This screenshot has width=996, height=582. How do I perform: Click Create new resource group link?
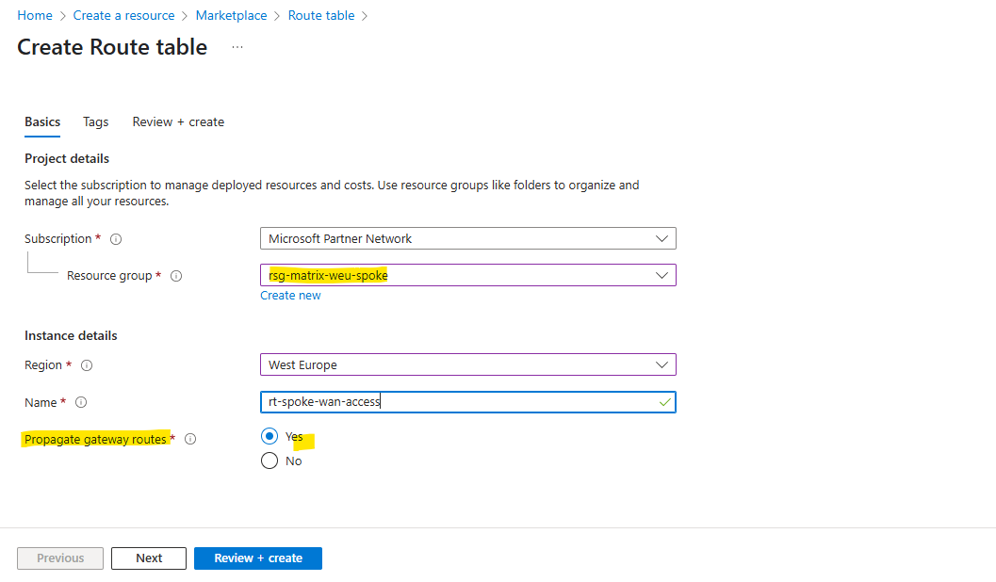(290, 295)
